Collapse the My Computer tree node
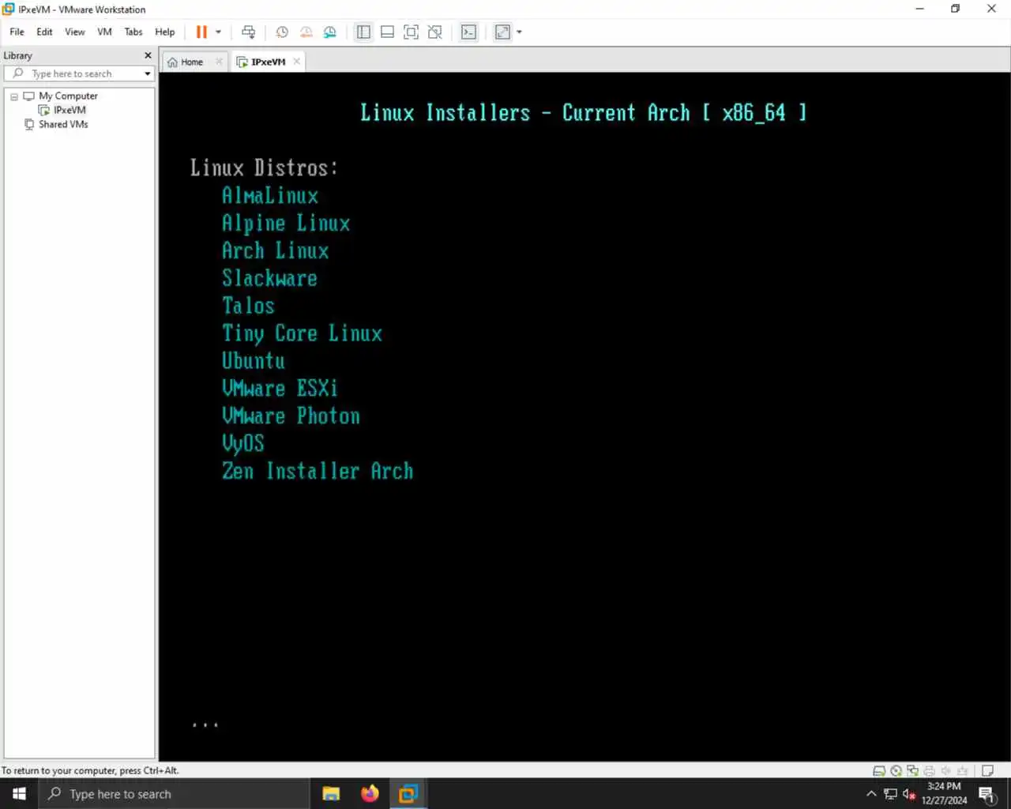This screenshot has height=809, width=1011. coord(14,96)
